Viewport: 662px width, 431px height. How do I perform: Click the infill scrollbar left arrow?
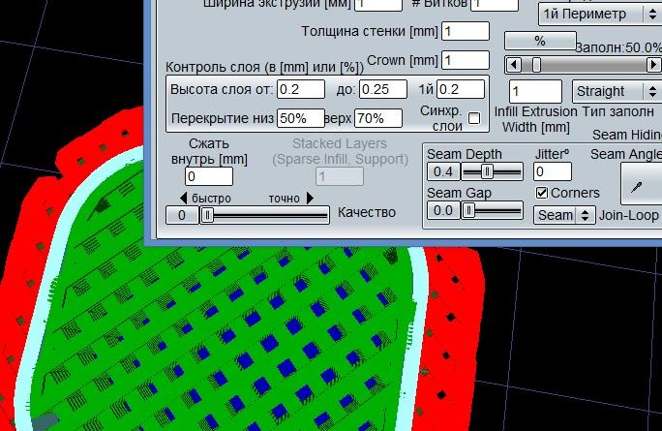point(513,65)
